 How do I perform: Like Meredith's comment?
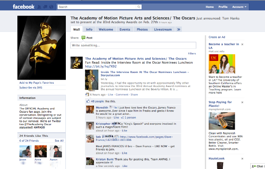[x=116, y=118]
